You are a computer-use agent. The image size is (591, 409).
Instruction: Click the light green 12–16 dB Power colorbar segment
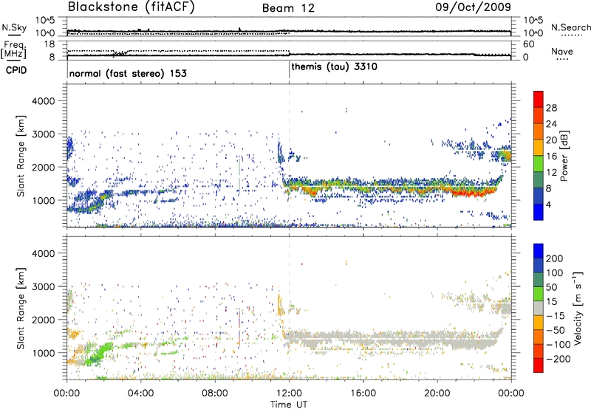(x=539, y=163)
